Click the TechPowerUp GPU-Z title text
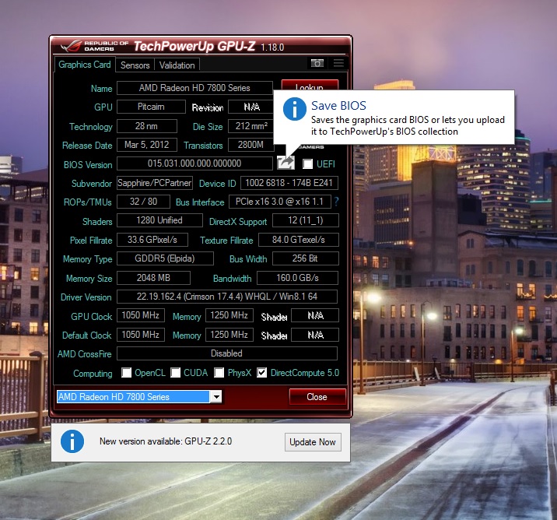Screen dimensions: 557x520 194,46
